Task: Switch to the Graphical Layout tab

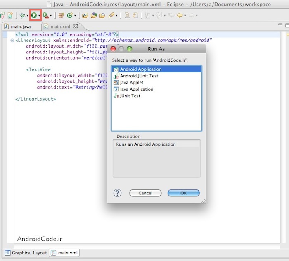Action: 26,253
